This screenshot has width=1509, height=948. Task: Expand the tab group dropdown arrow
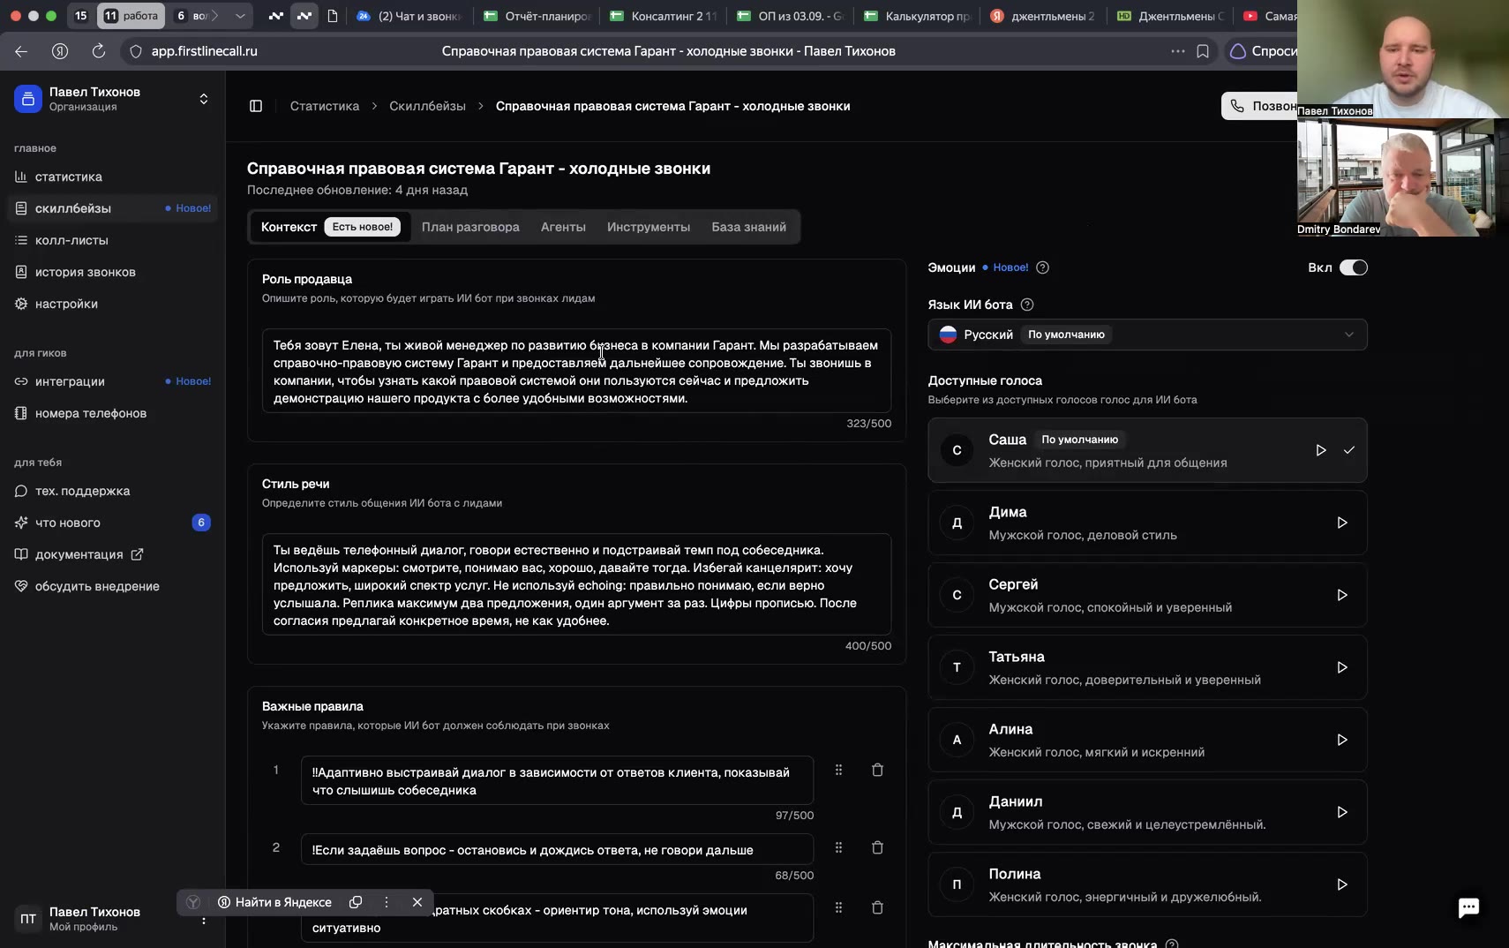[x=240, y=16]
